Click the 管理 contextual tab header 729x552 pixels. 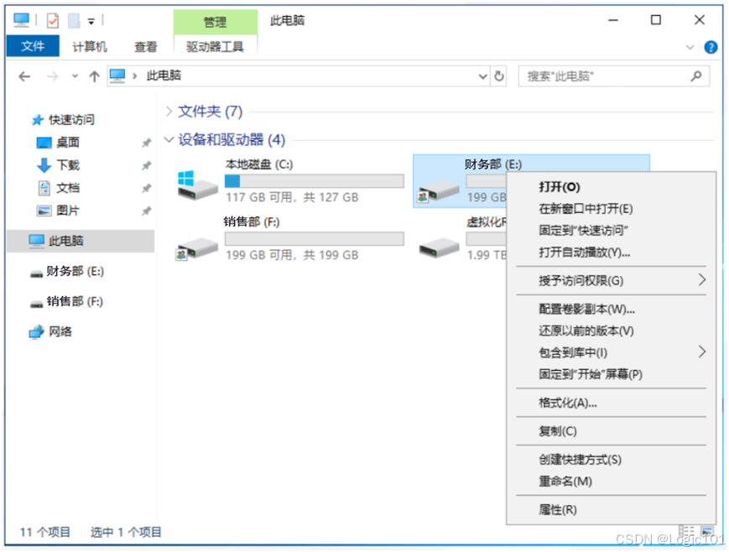[x=215, y=22]
